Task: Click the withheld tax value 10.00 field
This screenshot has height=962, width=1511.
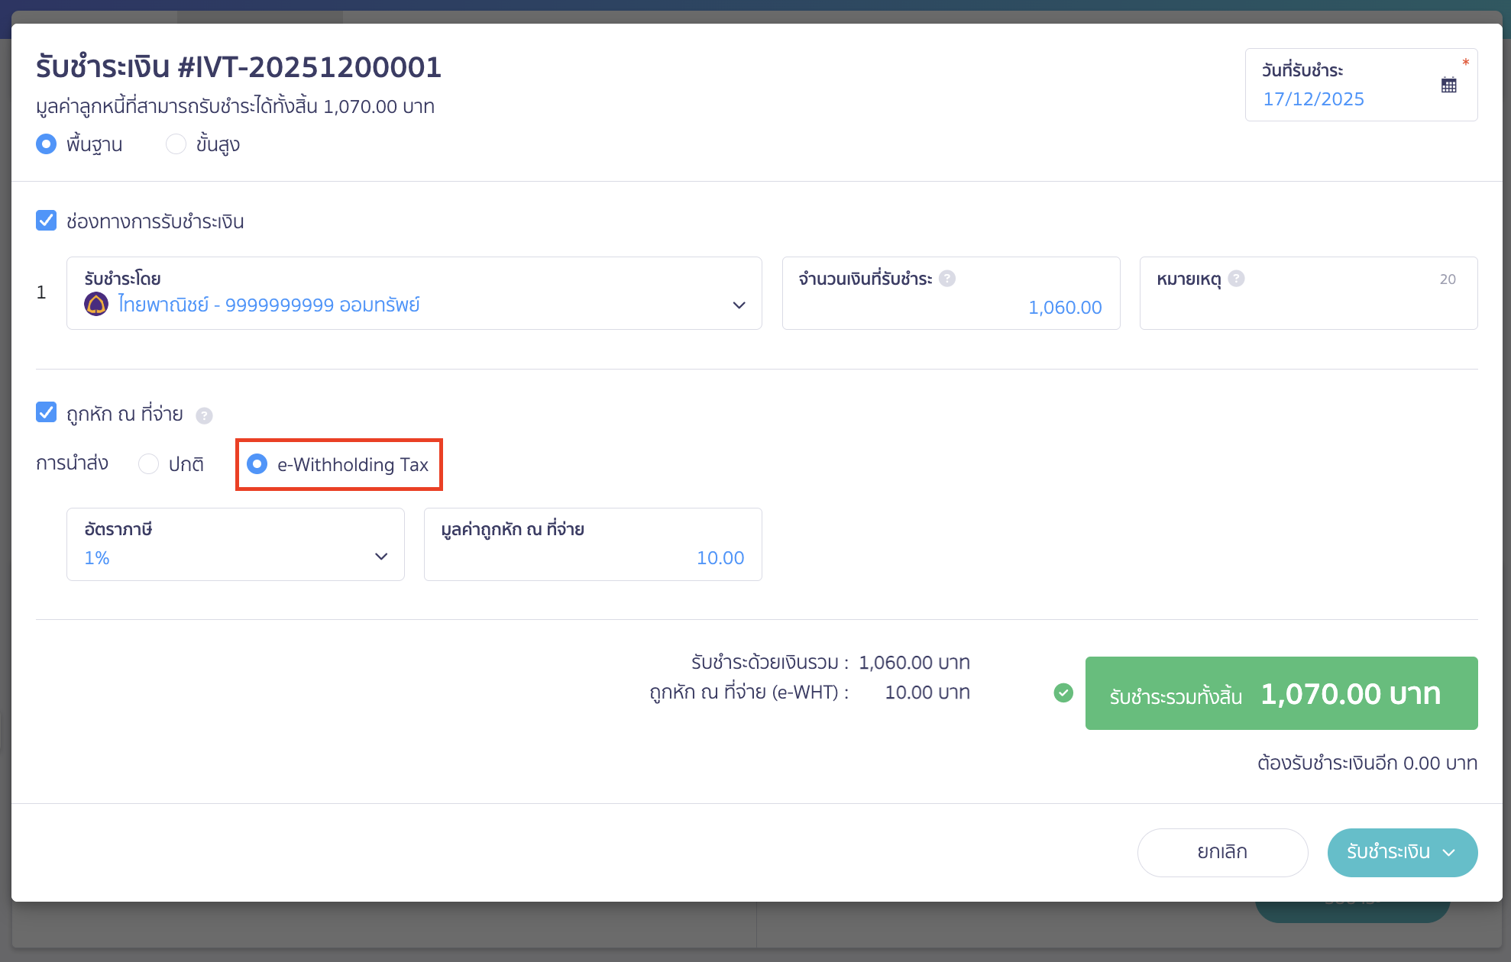Action: 593,557
